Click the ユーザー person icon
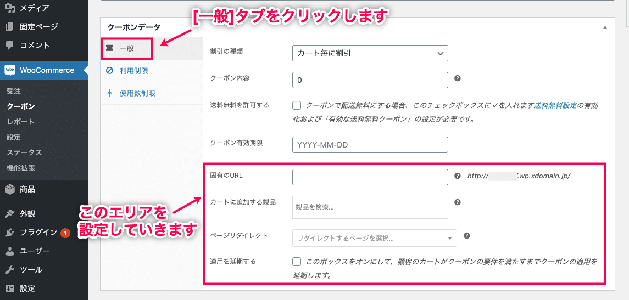This screenshot has height=300, width=629. coord(10,251)
